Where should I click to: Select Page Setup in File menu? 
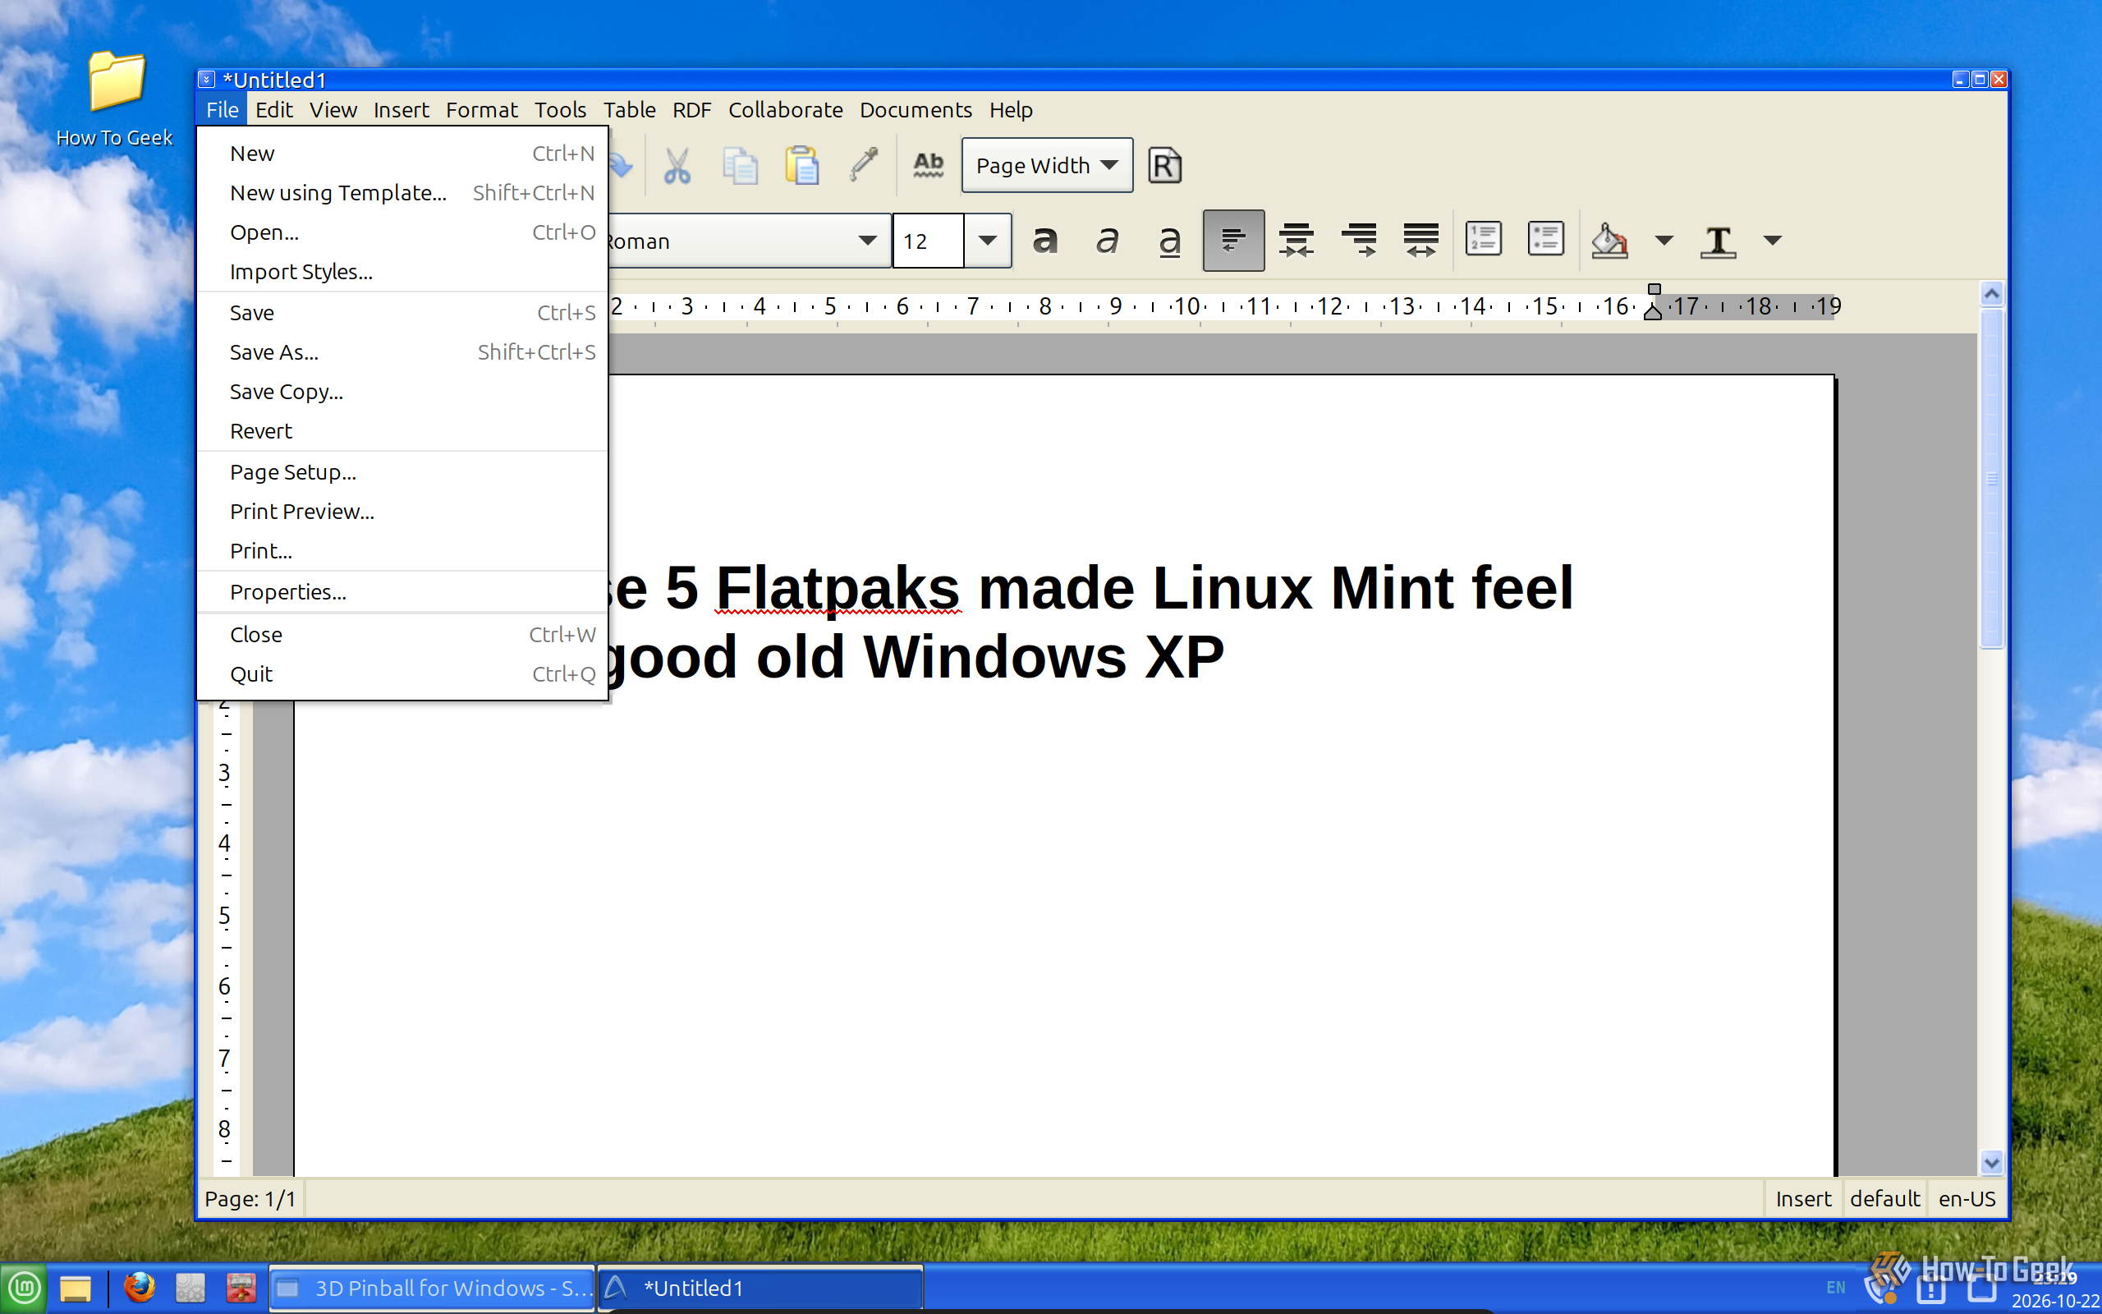tap(402, 472)
